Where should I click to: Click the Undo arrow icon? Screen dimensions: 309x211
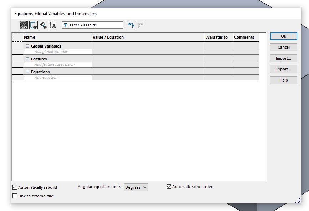(x=131, y=25)
